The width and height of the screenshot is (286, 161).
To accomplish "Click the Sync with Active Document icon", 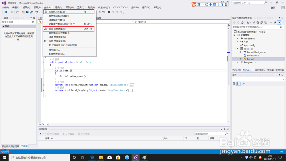I will coord(254,23).
